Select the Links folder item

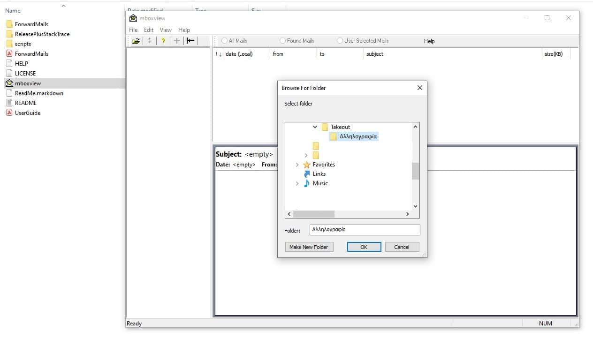[319, 174]
